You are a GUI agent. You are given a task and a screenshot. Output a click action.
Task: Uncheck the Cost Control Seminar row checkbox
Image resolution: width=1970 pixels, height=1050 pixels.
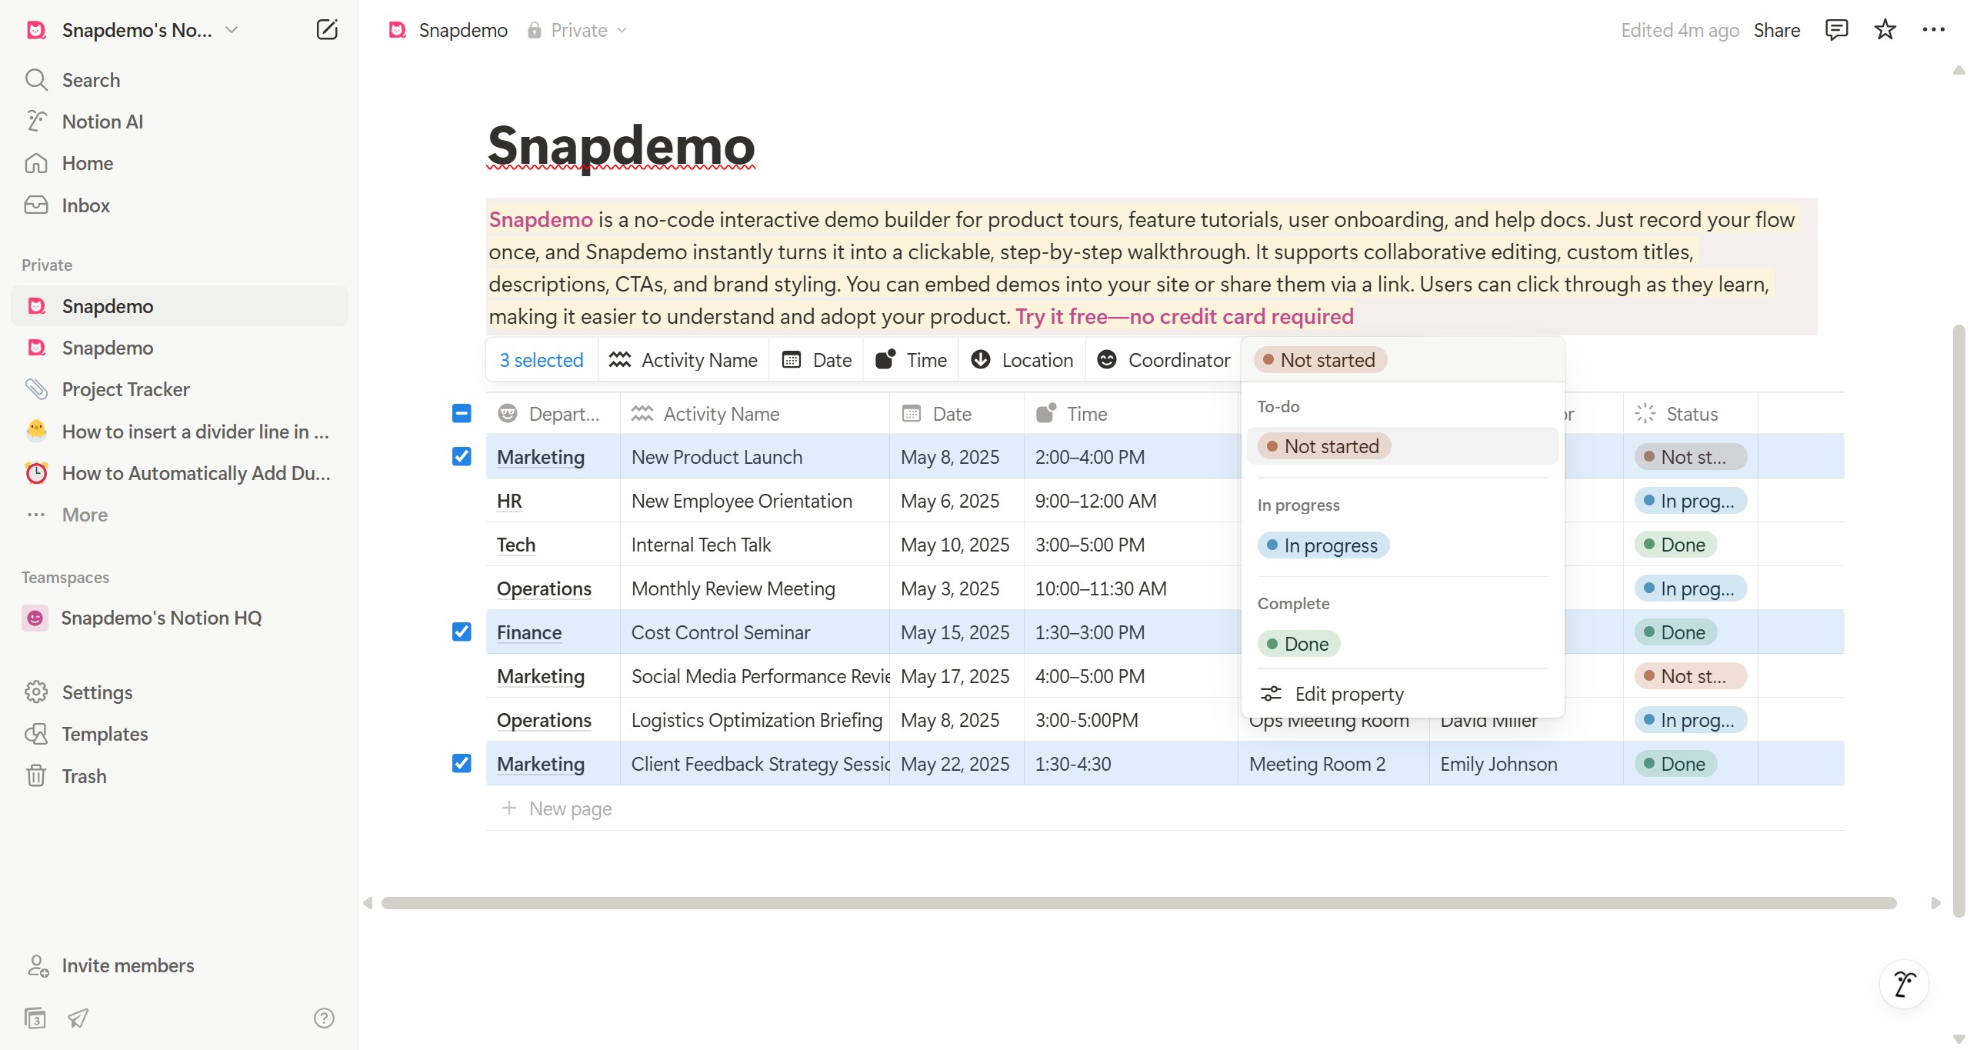(x=462, y=632)
